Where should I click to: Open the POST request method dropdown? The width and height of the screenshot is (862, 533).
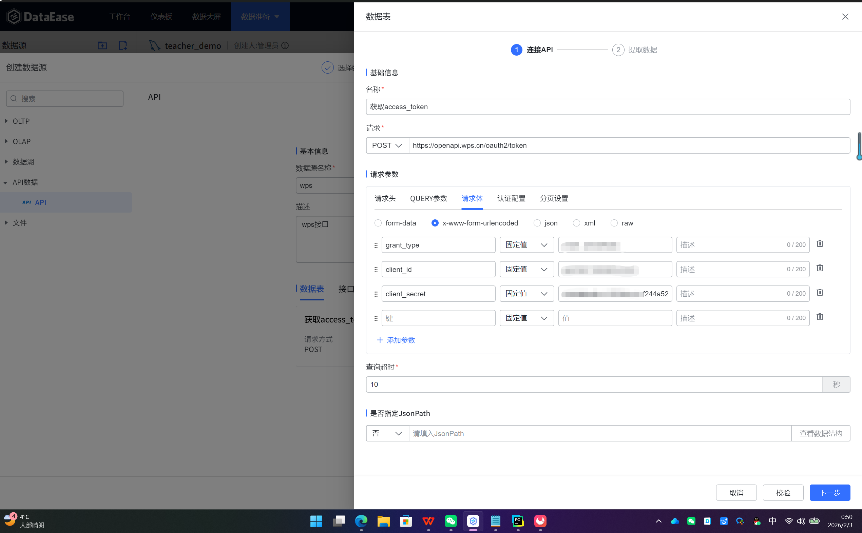(387, 145)
